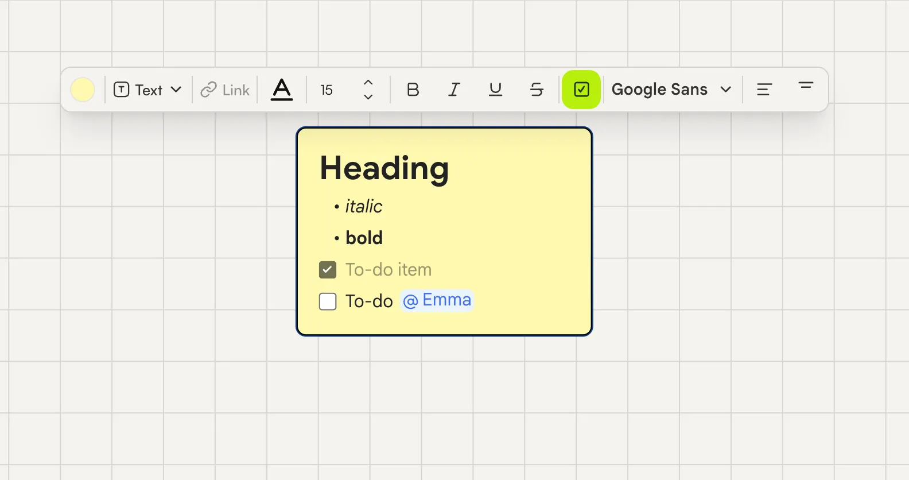
Task: Toggle italic formatting
Action: [454, 90]
